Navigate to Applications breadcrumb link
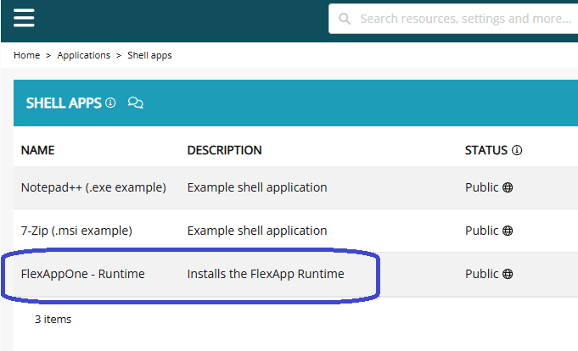578x351 pixels. point(84,55)
